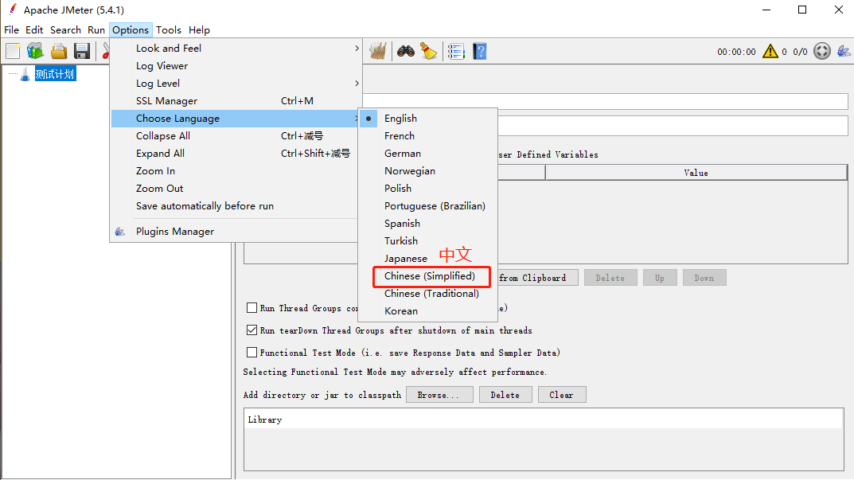Enable Functional Test Mode checkbox

pyautogui.click(x=252, y=353)
